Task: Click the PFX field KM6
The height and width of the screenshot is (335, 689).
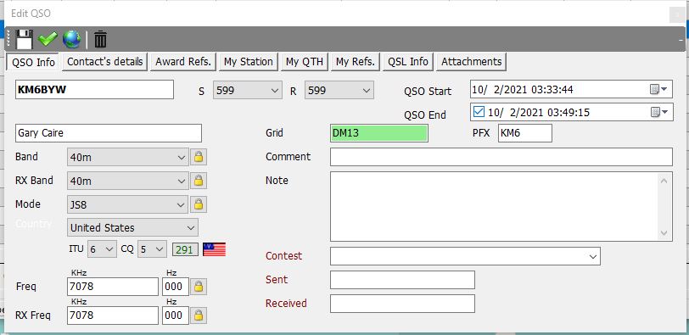Action: pos(525,133)
